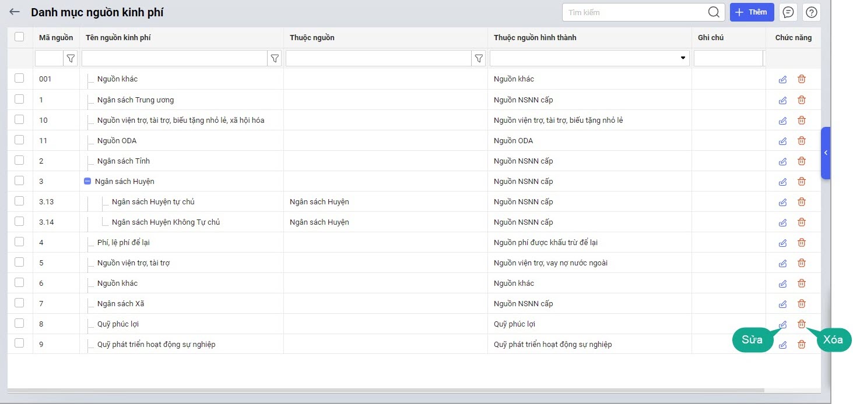Image resolution: width=853 pixels, height=404 pixels.
Task: Delete the Ngân sách Xã row
Action: click(802, 304)
